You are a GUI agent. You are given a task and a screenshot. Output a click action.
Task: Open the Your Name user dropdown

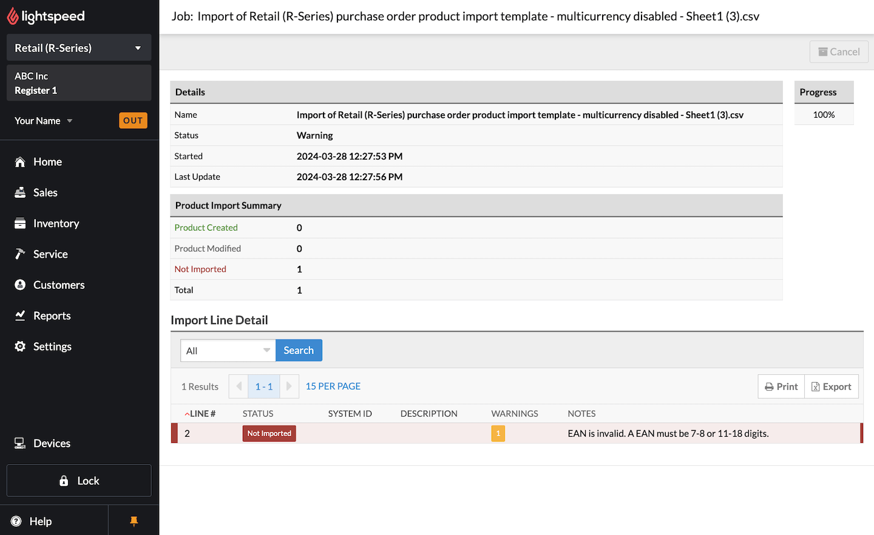point(44,121)
